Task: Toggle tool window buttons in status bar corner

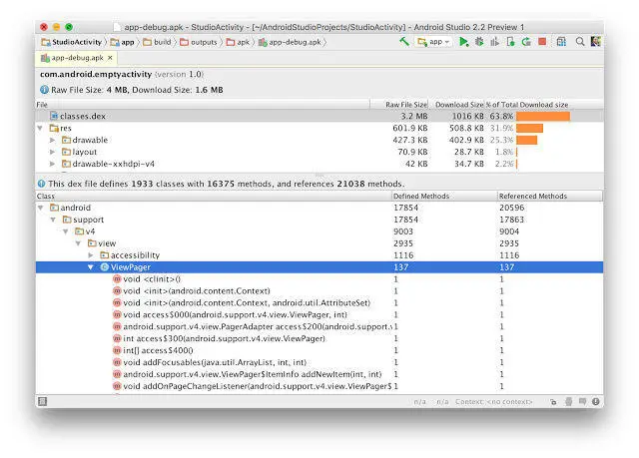Action: [42, 401]
